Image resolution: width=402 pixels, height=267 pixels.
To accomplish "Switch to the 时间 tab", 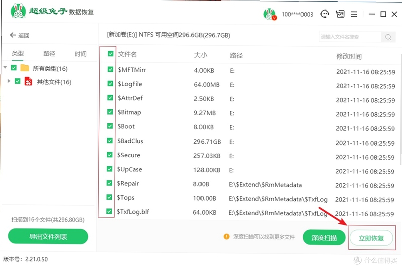I will tap(81, 54).
